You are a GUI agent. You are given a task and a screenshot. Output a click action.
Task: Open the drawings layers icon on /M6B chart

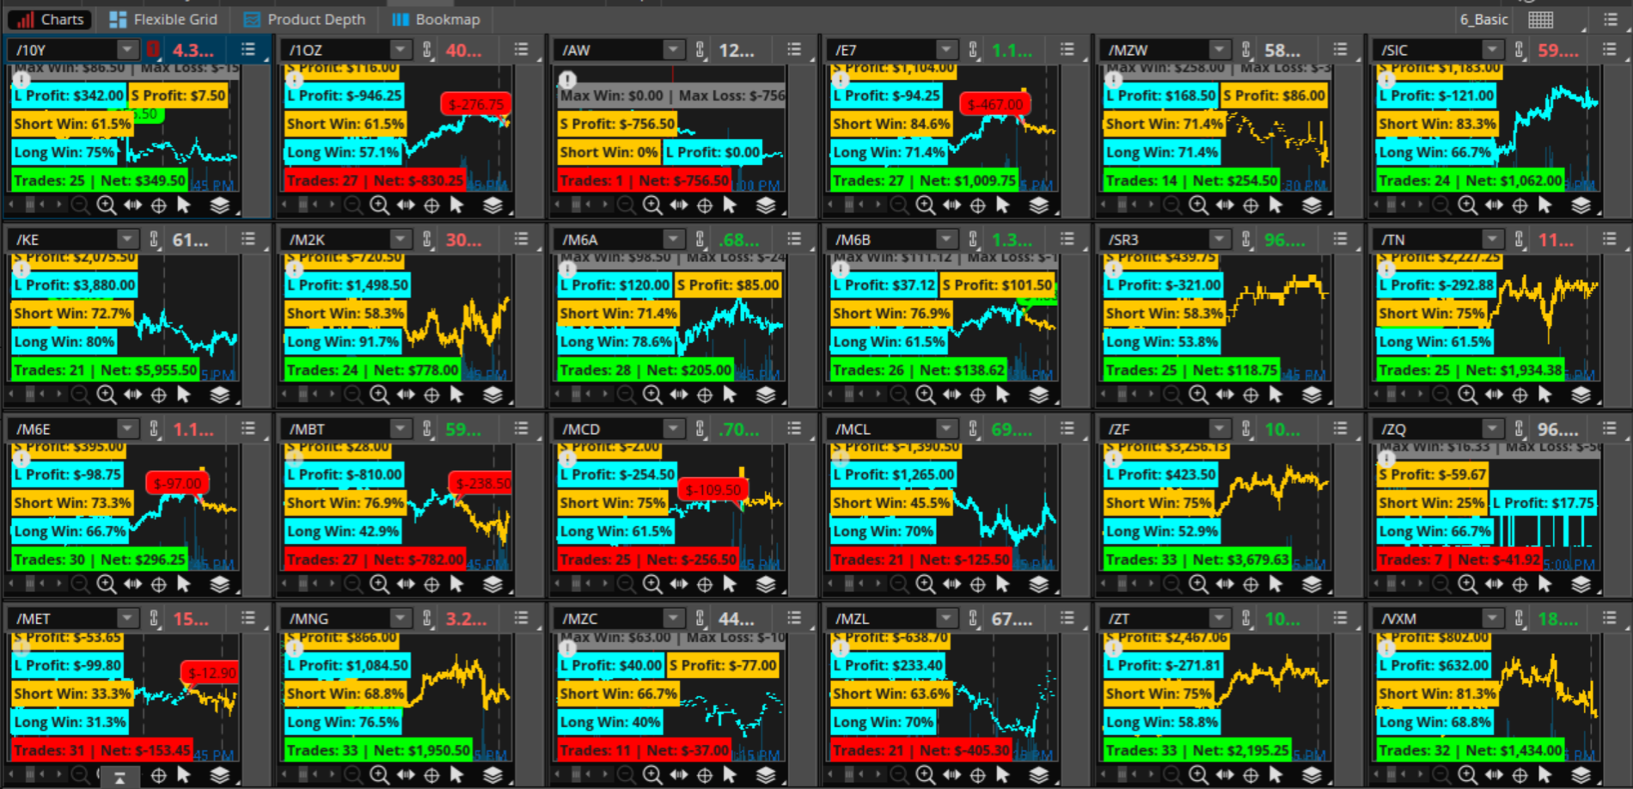tap(1038, 394)
